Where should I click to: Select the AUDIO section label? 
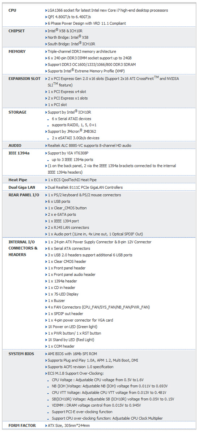15,145
